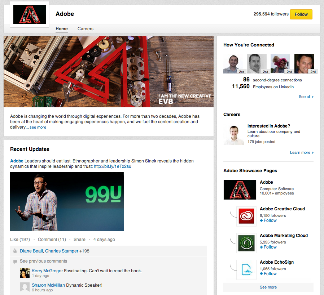
Task: Follow Adobe Creative Cloud
Action: pos(268,220)
